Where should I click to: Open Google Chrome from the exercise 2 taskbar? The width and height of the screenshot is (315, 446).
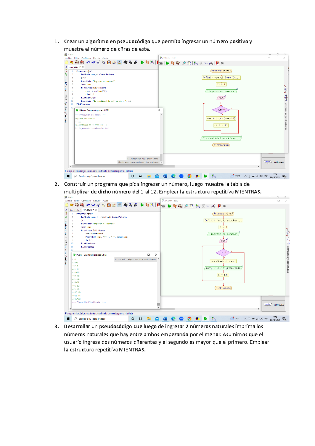click(189, 319)
